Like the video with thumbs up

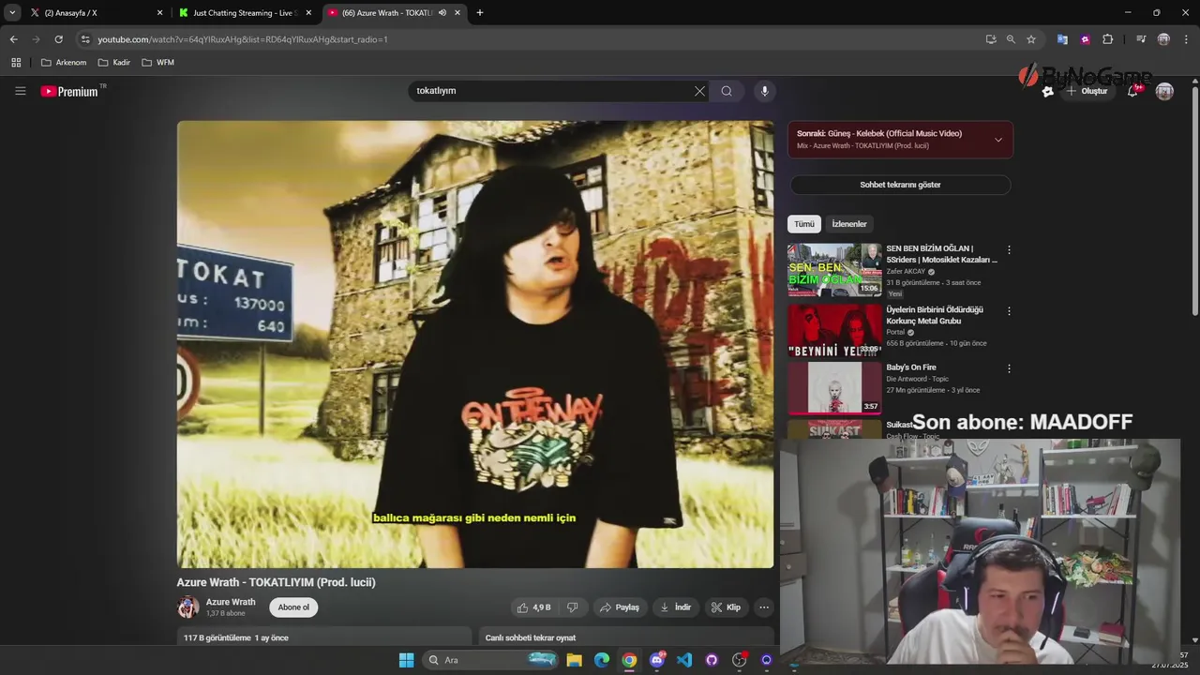pyautogui.click(x=533, y=607)
